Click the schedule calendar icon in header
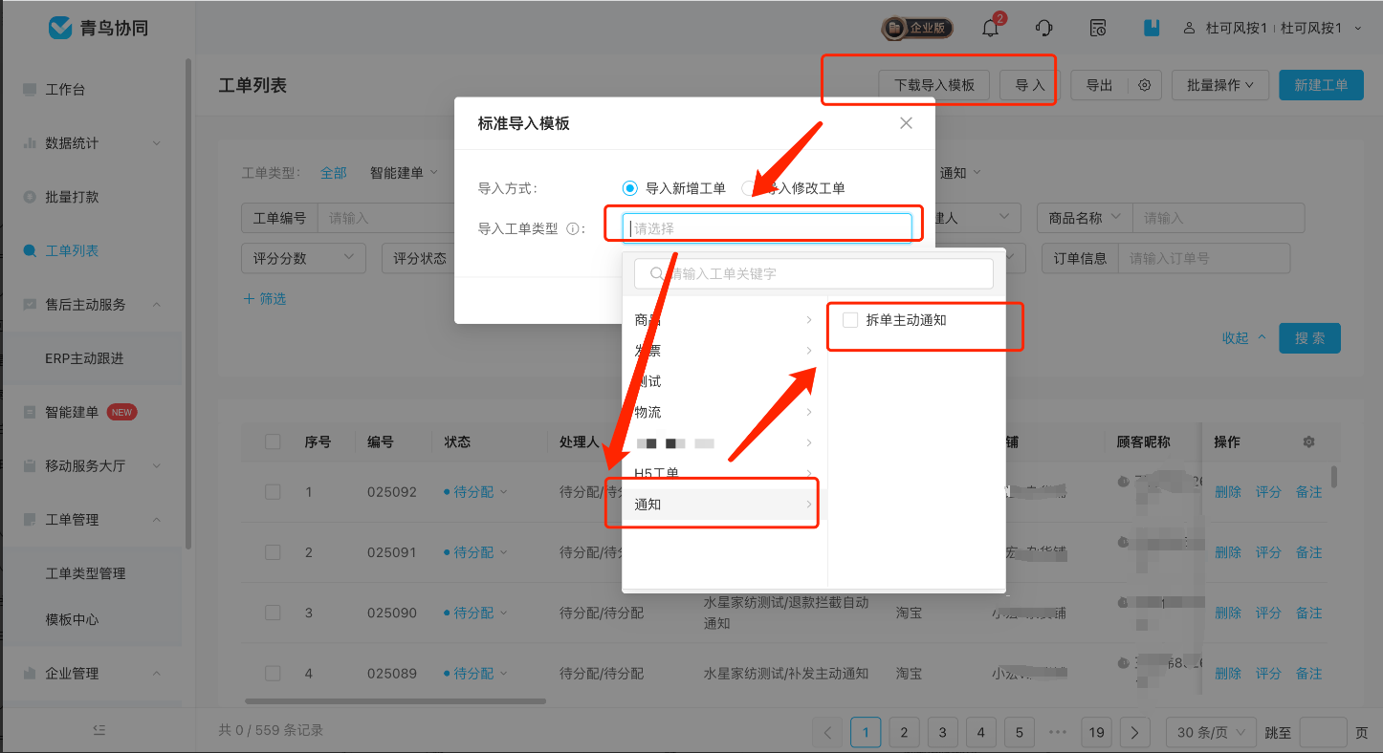Screen dimensions: 1383x753 [1099, 28]
